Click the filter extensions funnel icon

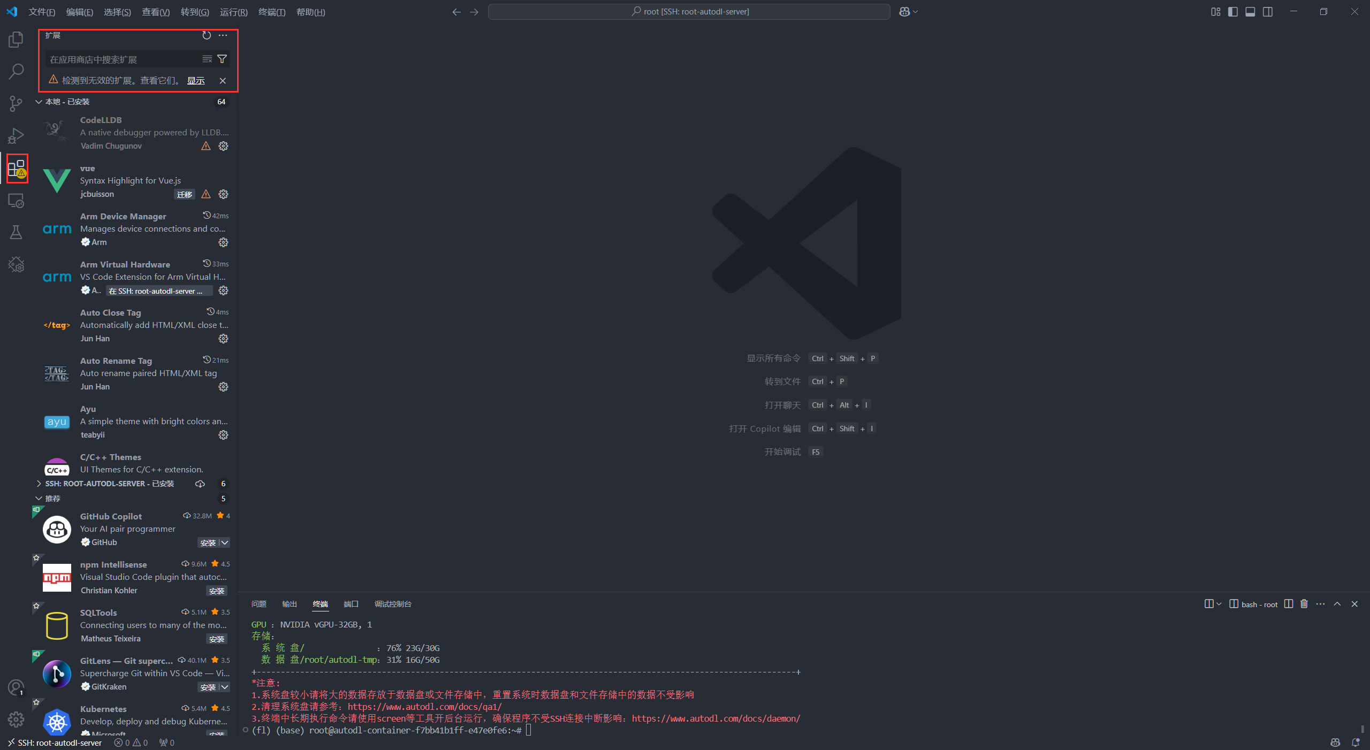coord(222,59)
